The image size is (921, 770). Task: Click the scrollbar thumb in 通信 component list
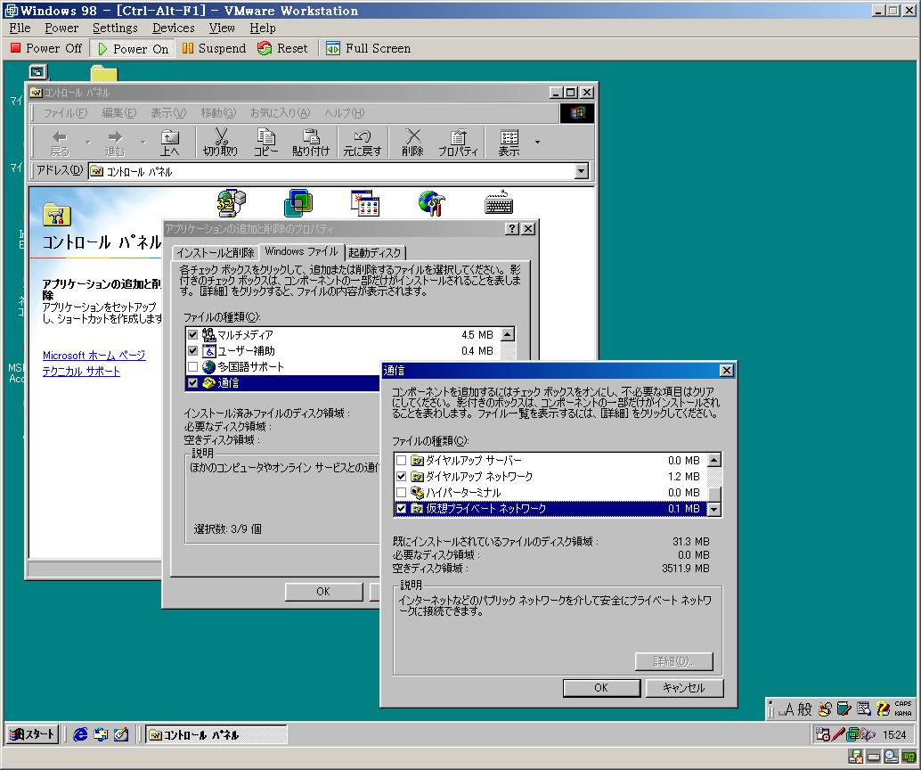[x=714, y=495]
